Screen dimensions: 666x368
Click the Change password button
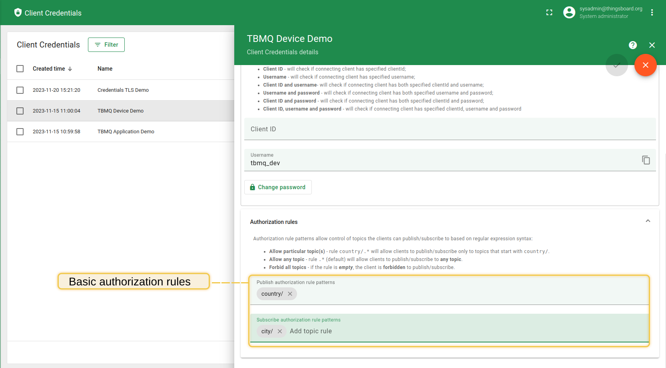click(278, 187)
